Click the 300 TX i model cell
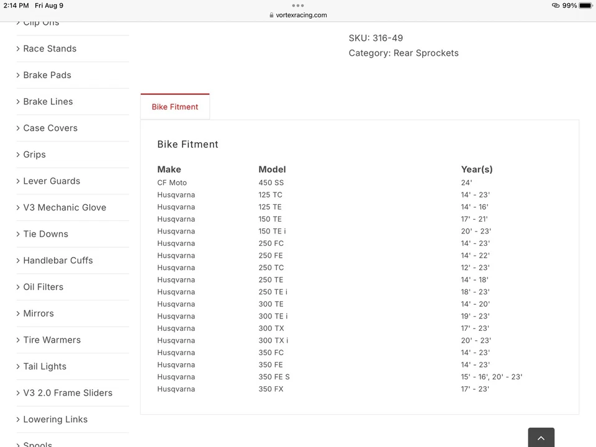The height and width of the screenshot is (447, 596). (273, 341)
